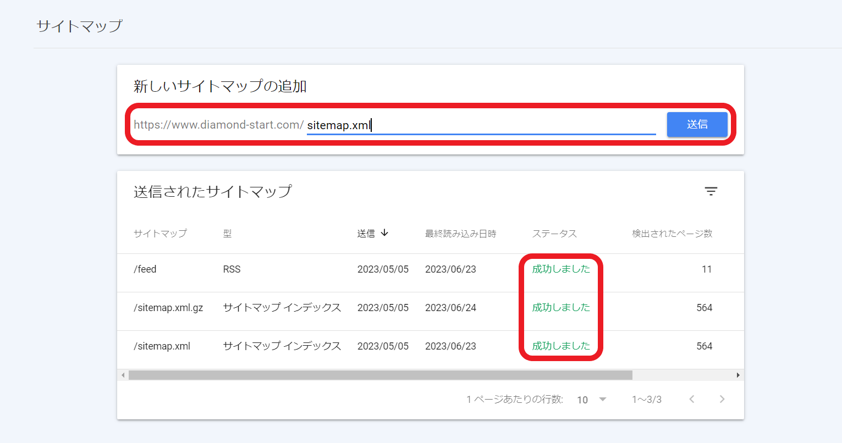Click the 送信 submit button
The image size is (842, 443).
(697, 125)
